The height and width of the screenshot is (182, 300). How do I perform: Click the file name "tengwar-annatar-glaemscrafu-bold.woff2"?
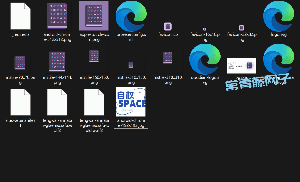(x=94, y=125)
